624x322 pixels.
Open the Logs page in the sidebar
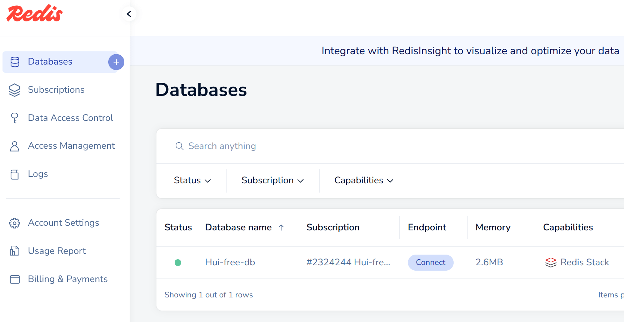pos(38,174)
